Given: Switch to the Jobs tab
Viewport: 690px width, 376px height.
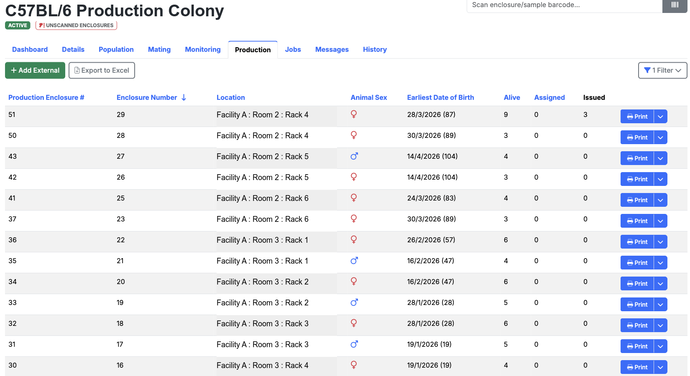Looking at the screenshot, I should [x=293, y=49].
